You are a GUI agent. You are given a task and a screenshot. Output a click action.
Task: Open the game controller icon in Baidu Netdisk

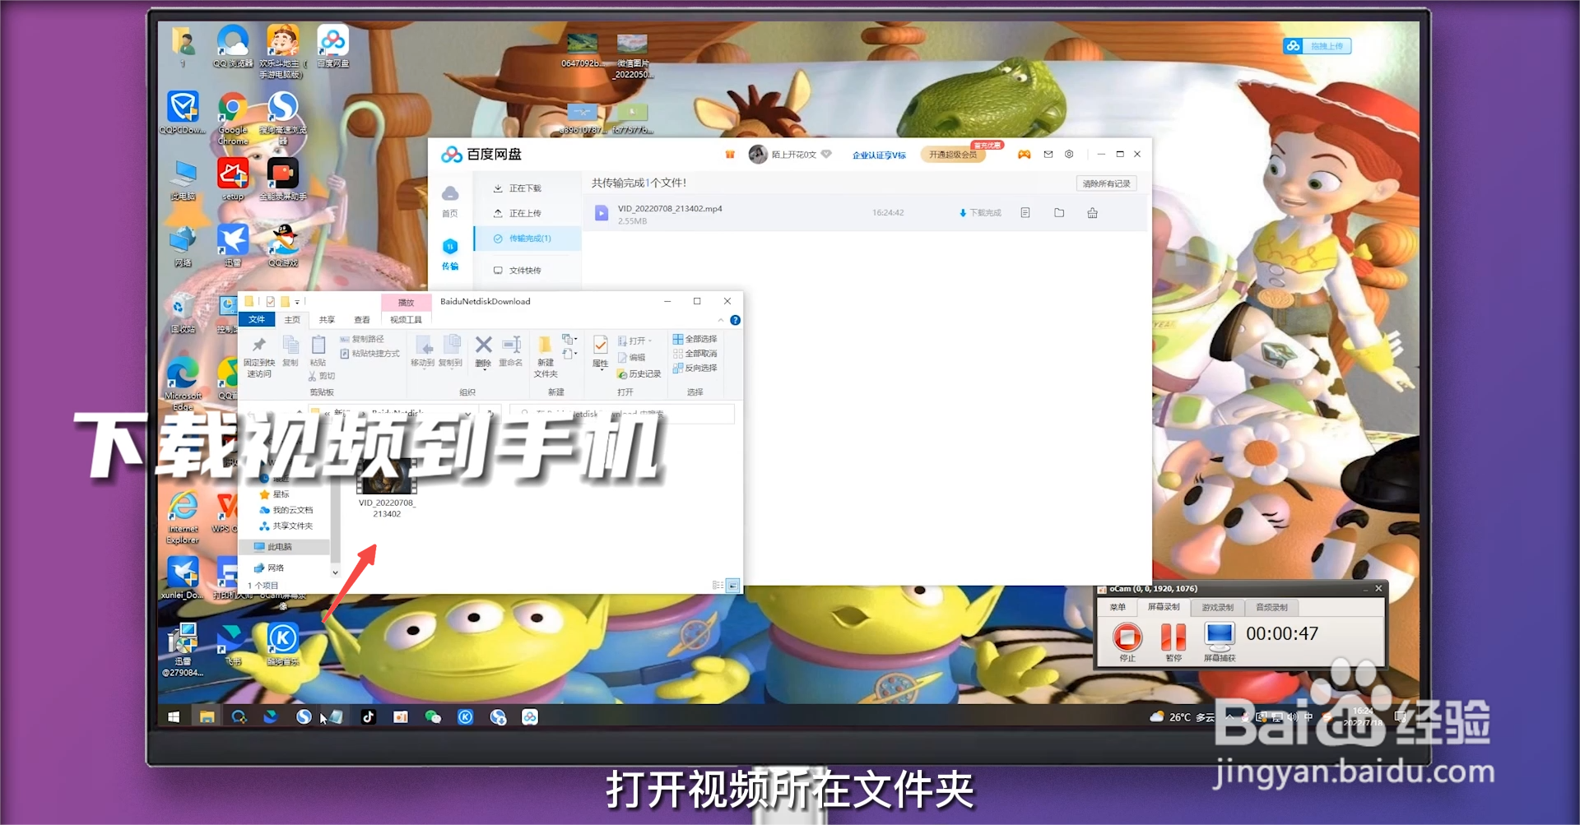click(x=1024, y=155)
